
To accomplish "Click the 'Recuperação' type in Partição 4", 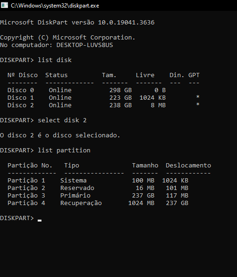I will 81,203.
